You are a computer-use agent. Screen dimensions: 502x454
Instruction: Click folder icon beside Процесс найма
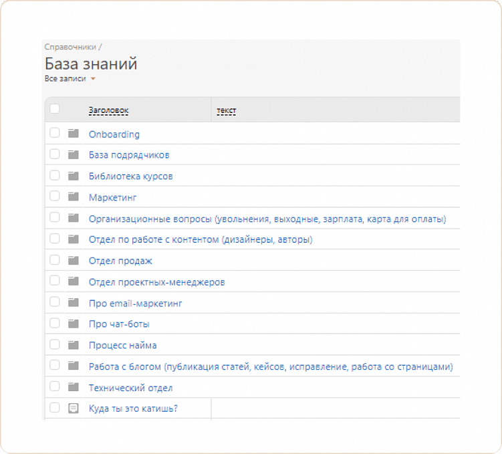pos(74,345)
